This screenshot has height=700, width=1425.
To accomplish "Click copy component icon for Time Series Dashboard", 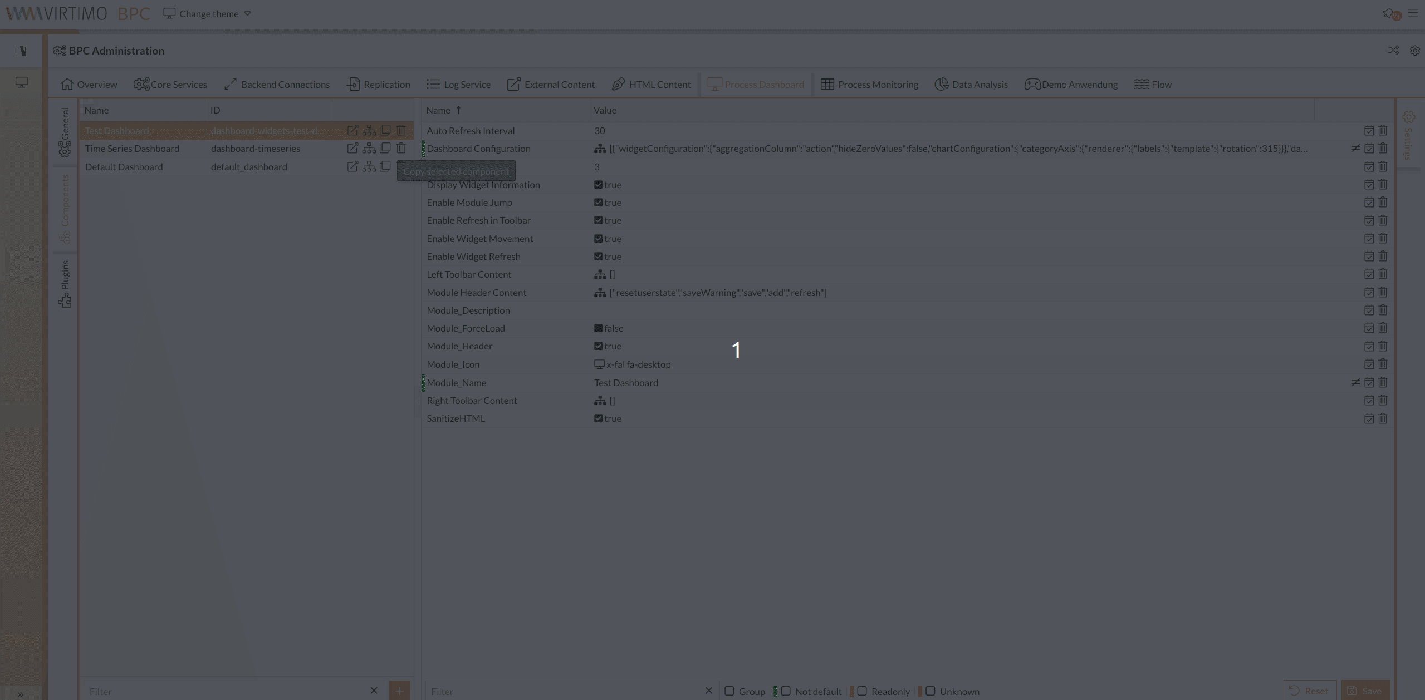I will point(385,149).
